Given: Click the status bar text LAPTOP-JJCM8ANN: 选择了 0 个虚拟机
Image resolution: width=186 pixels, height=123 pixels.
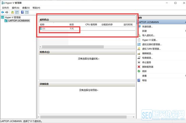Looking at the screenshot, I should [x=21, y=121].
